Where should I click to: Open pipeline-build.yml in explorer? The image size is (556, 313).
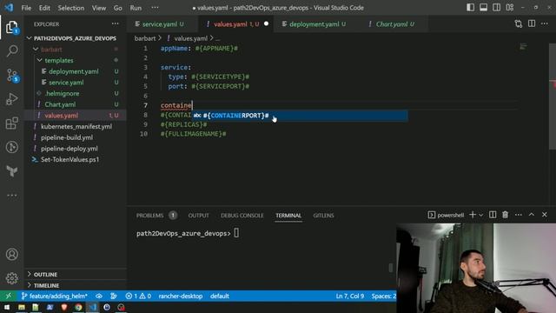click(67, 137)
